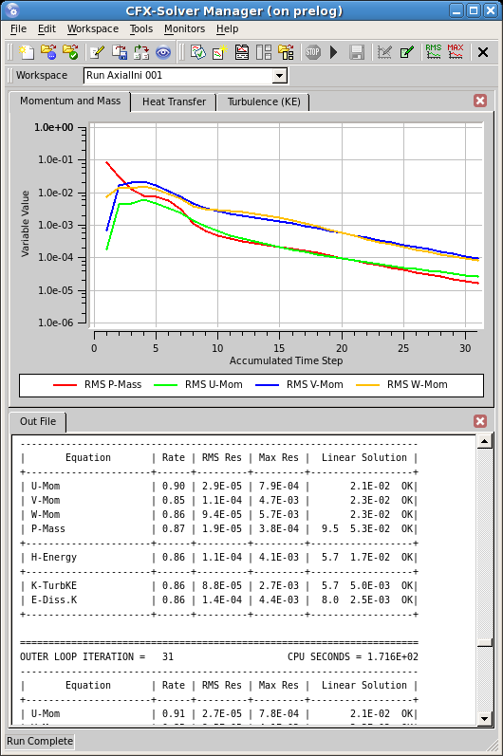Image resolution: width=503 pixels, height=756 pixels.
Task: Click the window menu icon in title bar
Action: pyautogui.click(x=12, y=9)
